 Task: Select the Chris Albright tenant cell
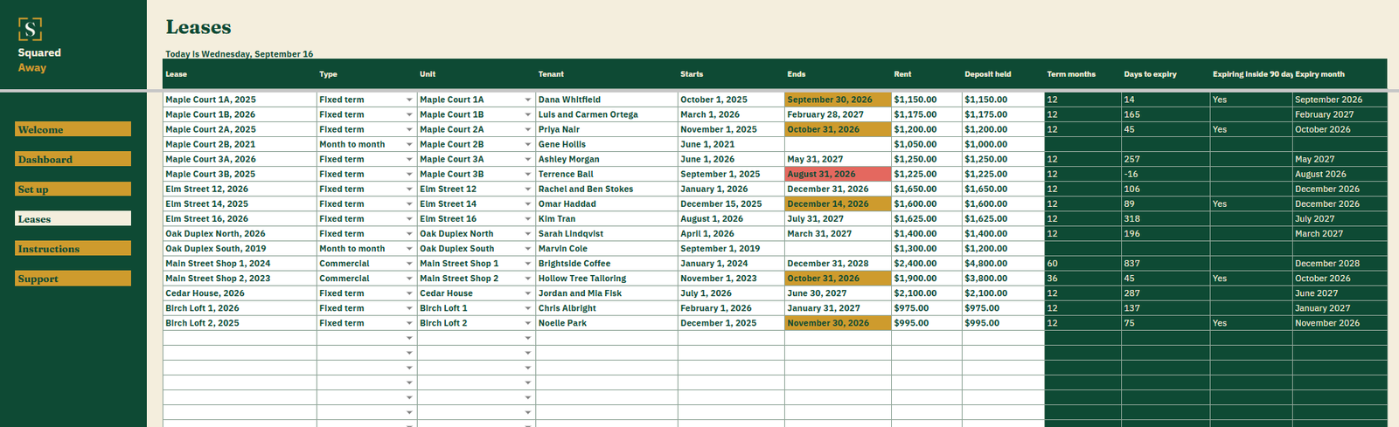pyautogui.click(x=607, y=308)
